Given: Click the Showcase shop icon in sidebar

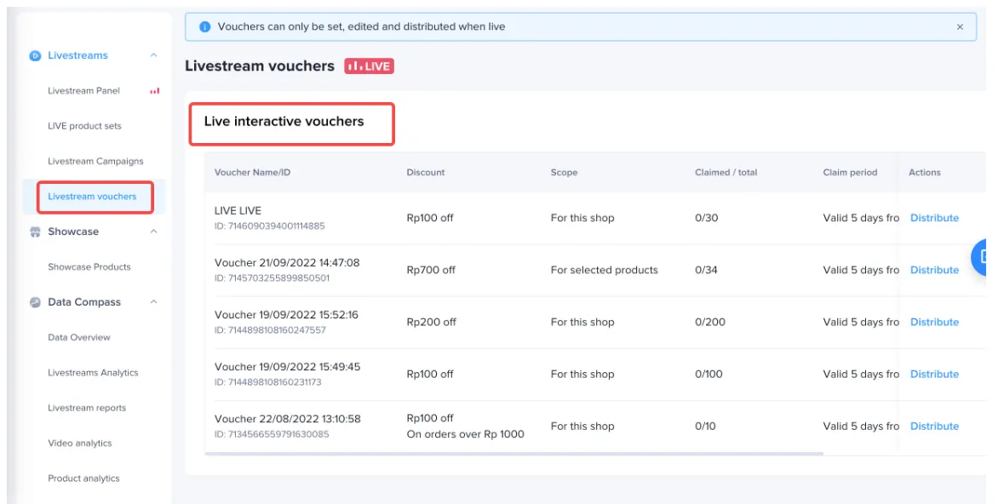Looking at the screenshot, I should [x=35, y=232].
